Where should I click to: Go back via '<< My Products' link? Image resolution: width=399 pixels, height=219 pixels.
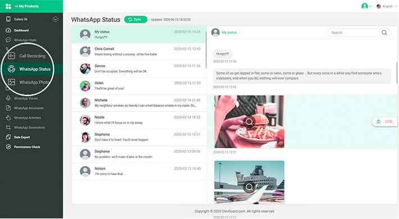pyautogui.click(x=27, y=6)
